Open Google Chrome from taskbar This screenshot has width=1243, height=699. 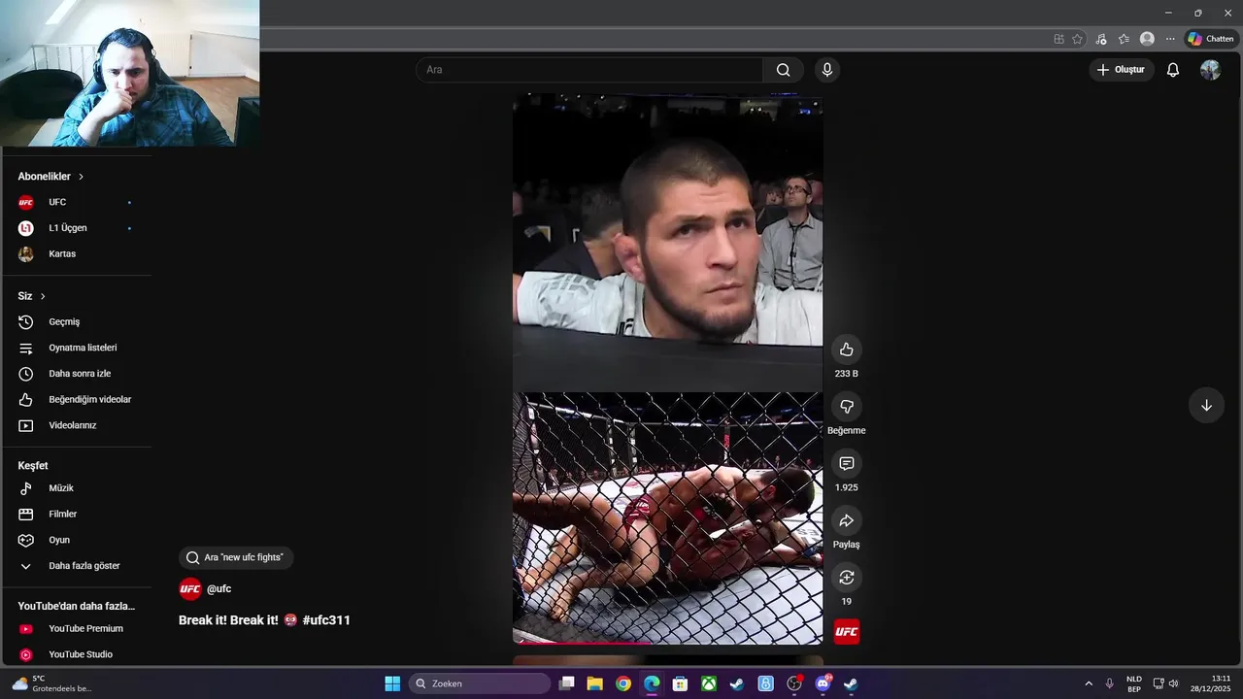point(623,683)
